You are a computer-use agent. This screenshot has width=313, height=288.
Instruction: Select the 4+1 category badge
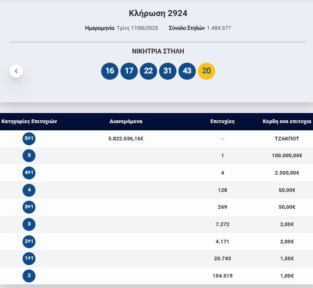coord(29,173)
